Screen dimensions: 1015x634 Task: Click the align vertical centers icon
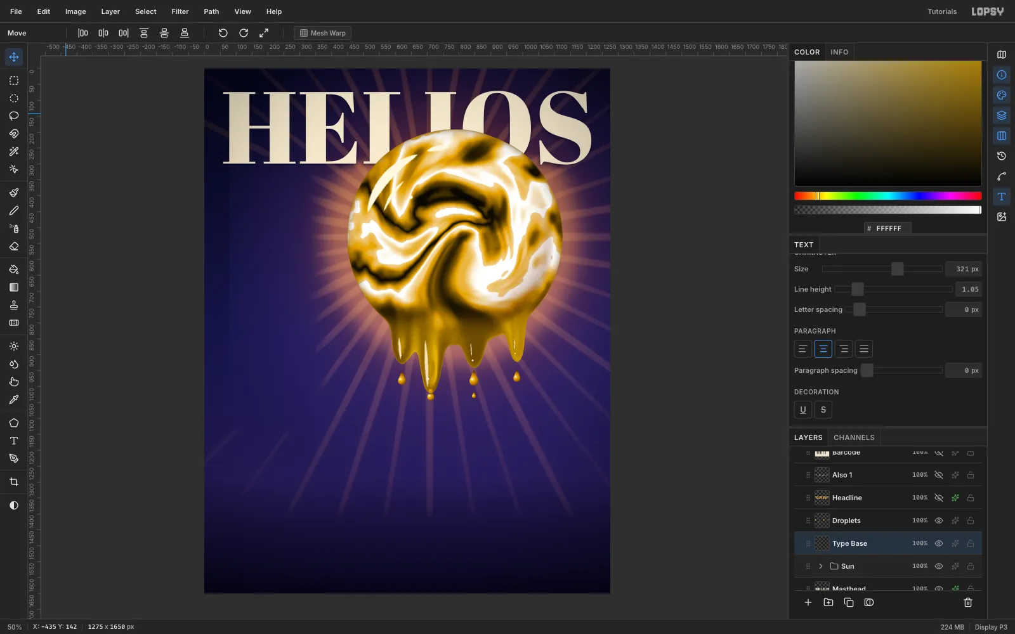click(x=164, y=33)
